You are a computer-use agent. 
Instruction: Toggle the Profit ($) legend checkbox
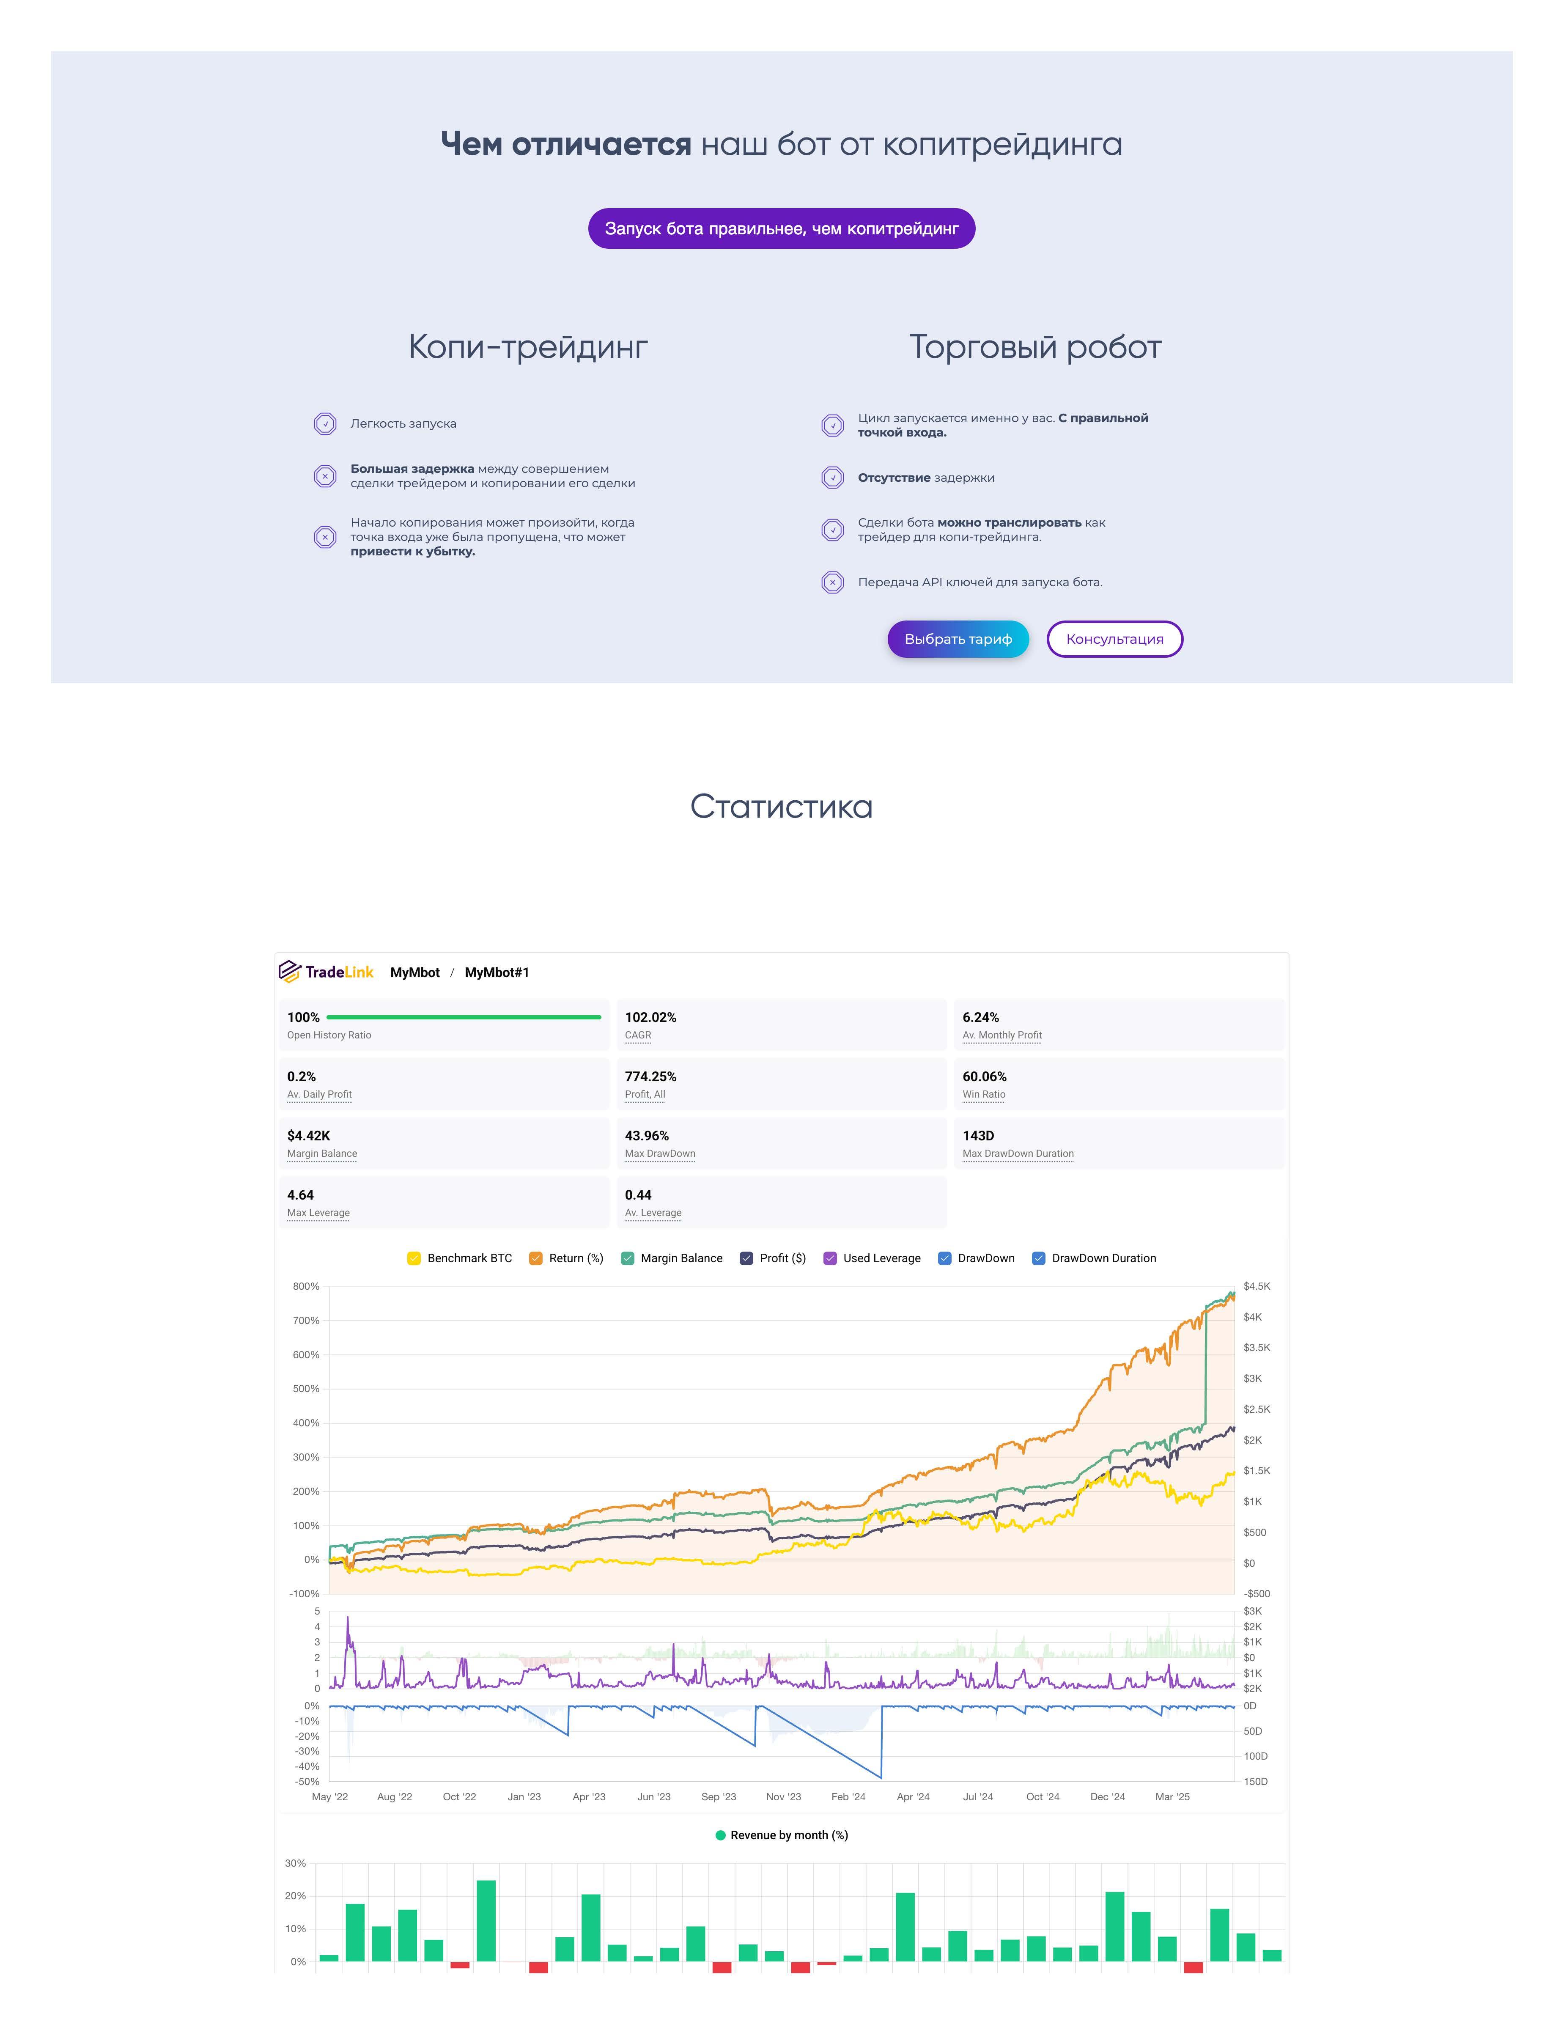click(746, 1258)
